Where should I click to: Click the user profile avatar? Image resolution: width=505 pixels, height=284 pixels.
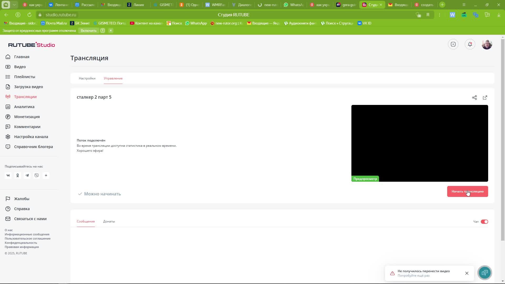pos(487,44)
